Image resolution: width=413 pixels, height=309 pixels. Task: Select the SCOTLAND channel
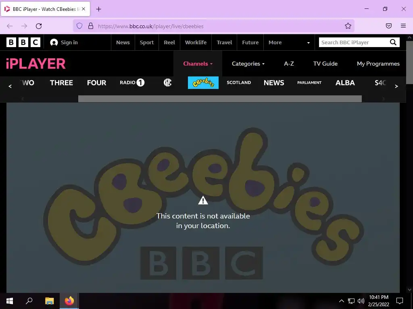[239, 82]
